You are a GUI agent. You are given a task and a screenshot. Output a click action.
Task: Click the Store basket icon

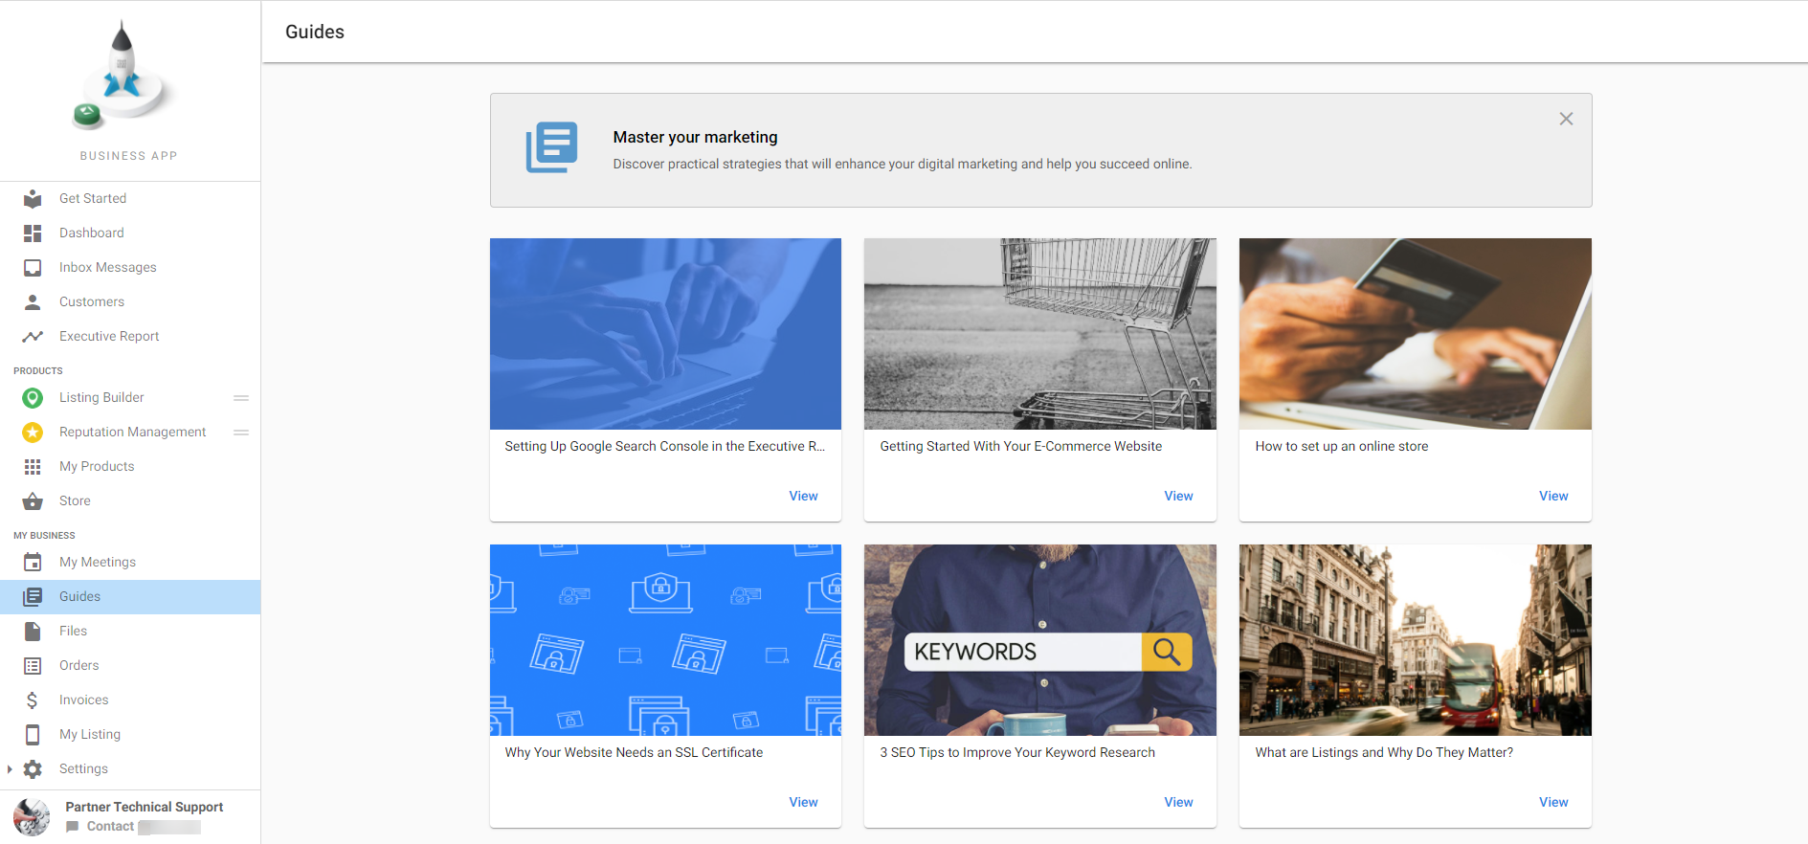(x=33, y=500)
